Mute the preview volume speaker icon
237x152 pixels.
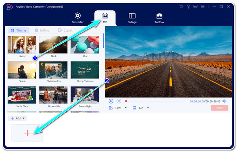point(224,101)
